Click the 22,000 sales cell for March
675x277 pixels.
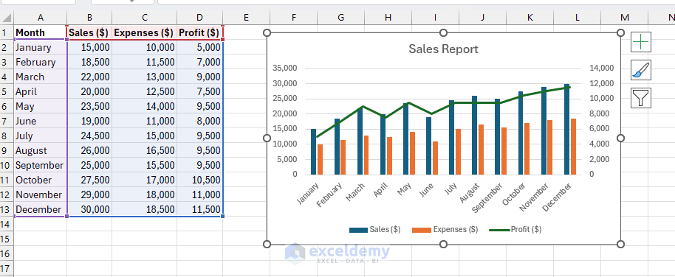coord(89,77)
